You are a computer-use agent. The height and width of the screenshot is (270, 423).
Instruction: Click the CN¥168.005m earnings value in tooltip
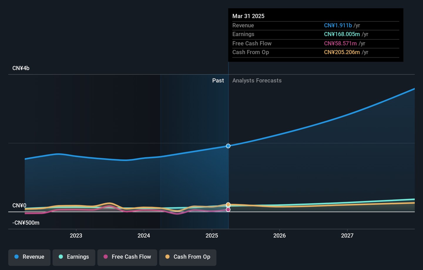pyautogui.click(x=342, y=34)
